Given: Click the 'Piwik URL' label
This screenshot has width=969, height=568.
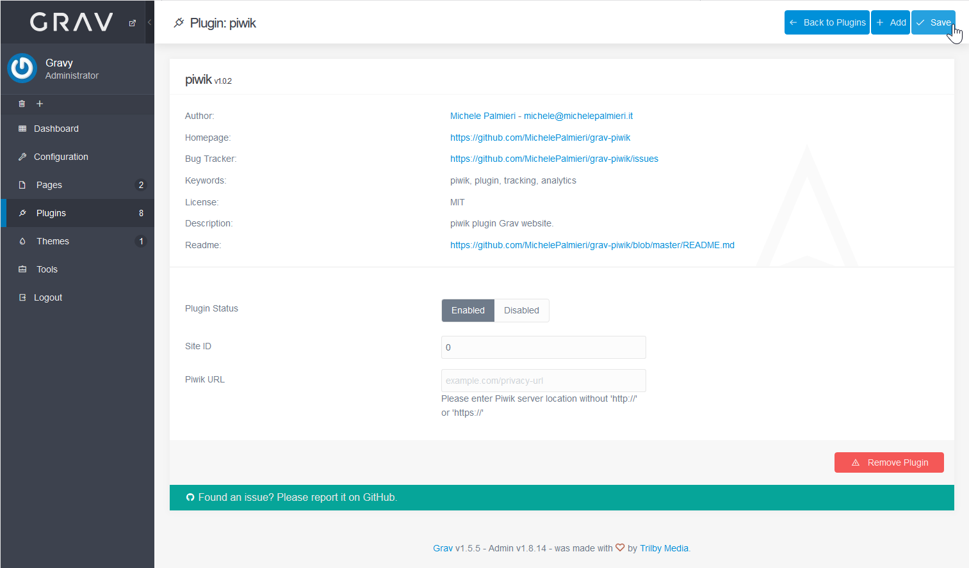Looking at the screenshot, I should (x=205, y=379).
